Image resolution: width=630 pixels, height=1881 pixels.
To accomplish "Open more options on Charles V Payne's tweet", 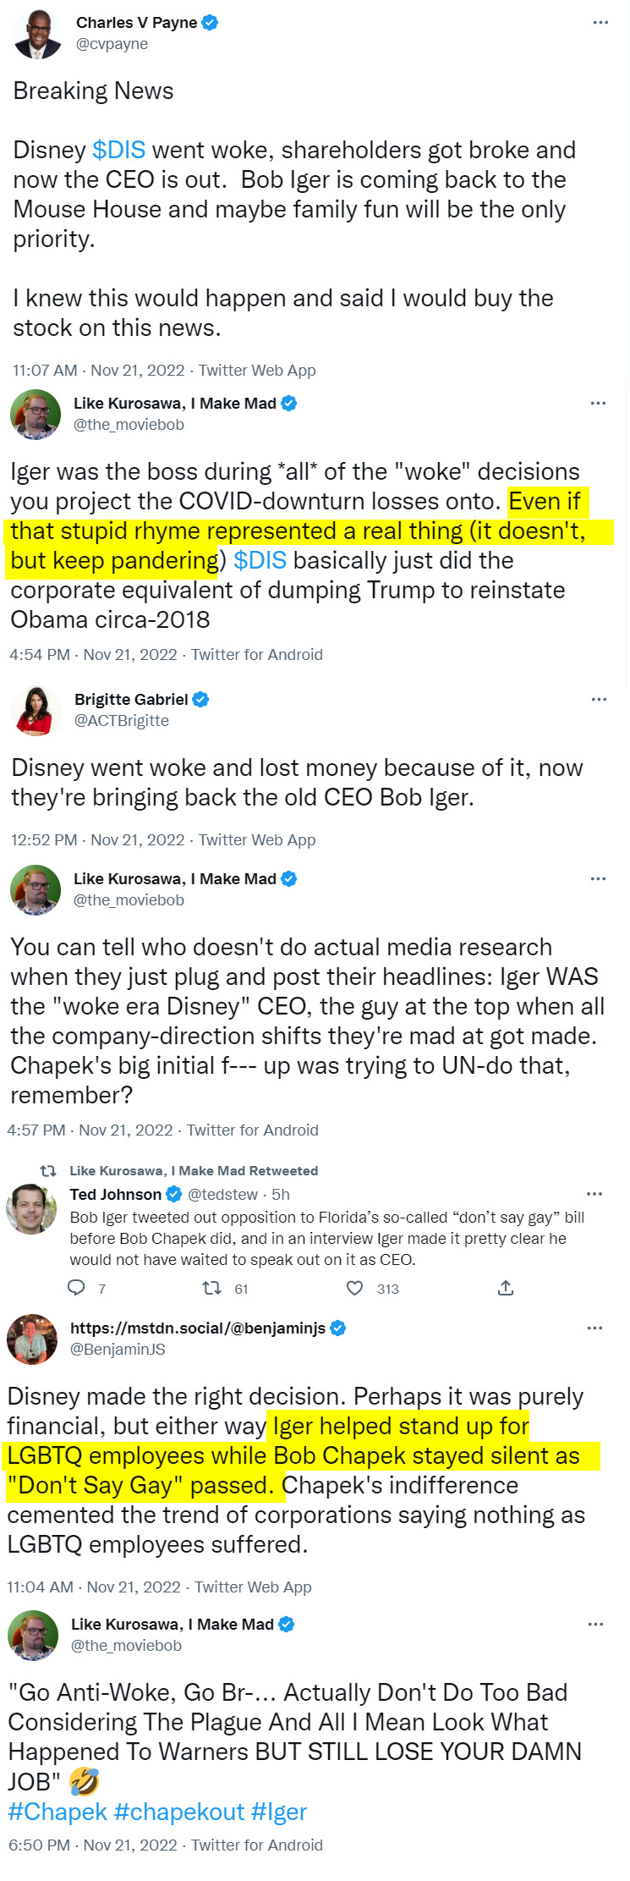I will pyautogui.click(x=600, y=22).
